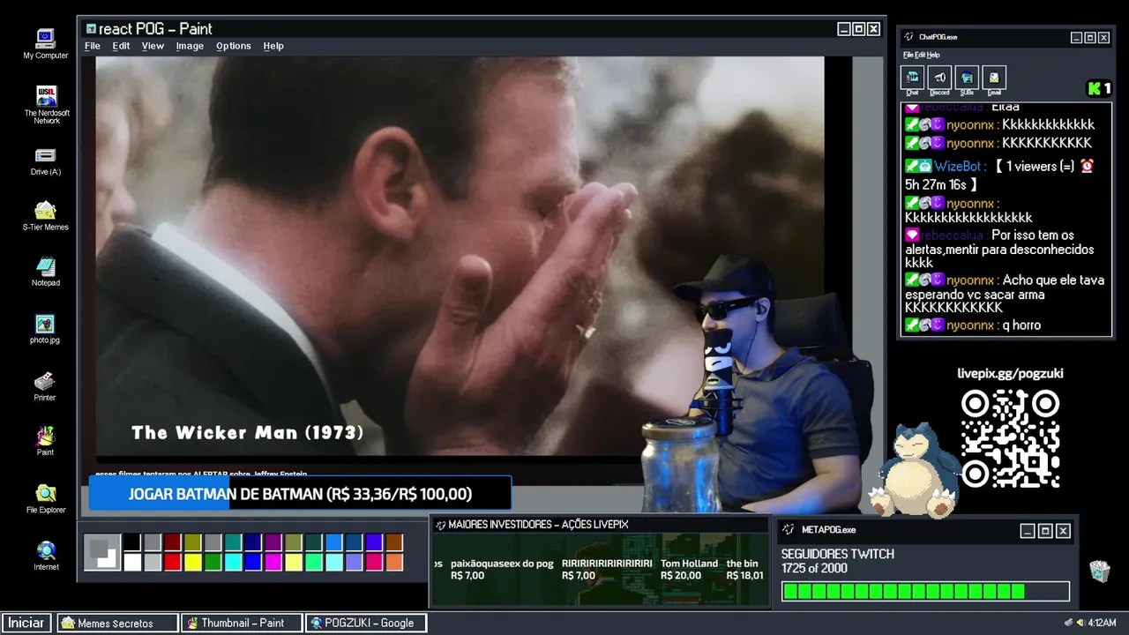Click the Email envelope icon in ChatPOG
The image size is (1129, 635).
994,78
